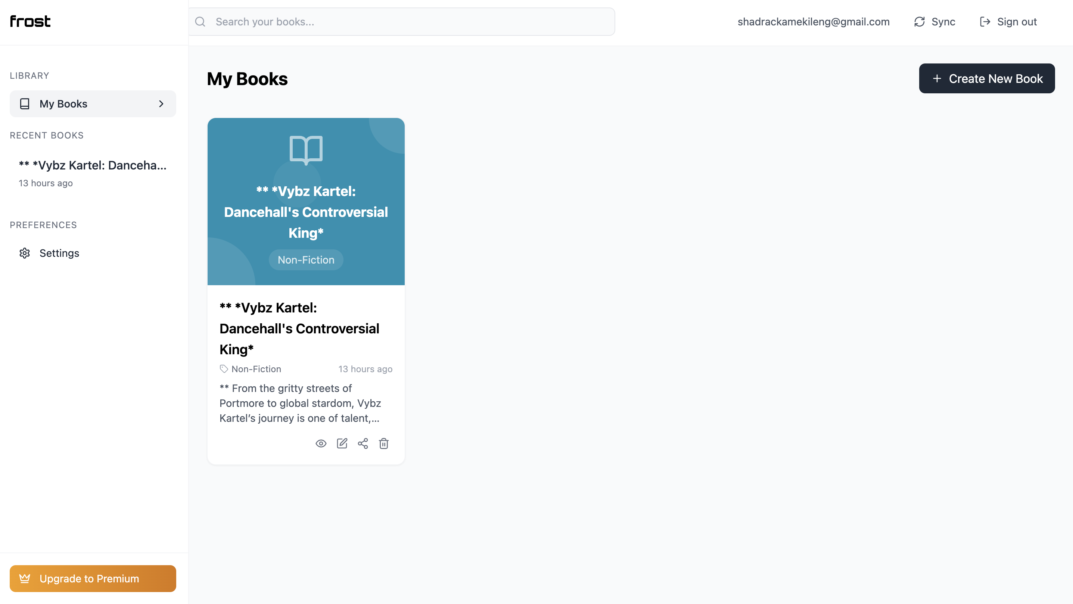Click the Sign out arrow icon
This screenshot has width=1073, height=604.
point(985,22)
